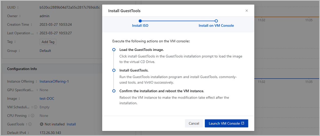Click the external link icon in Launch button

tap(243, 123)
